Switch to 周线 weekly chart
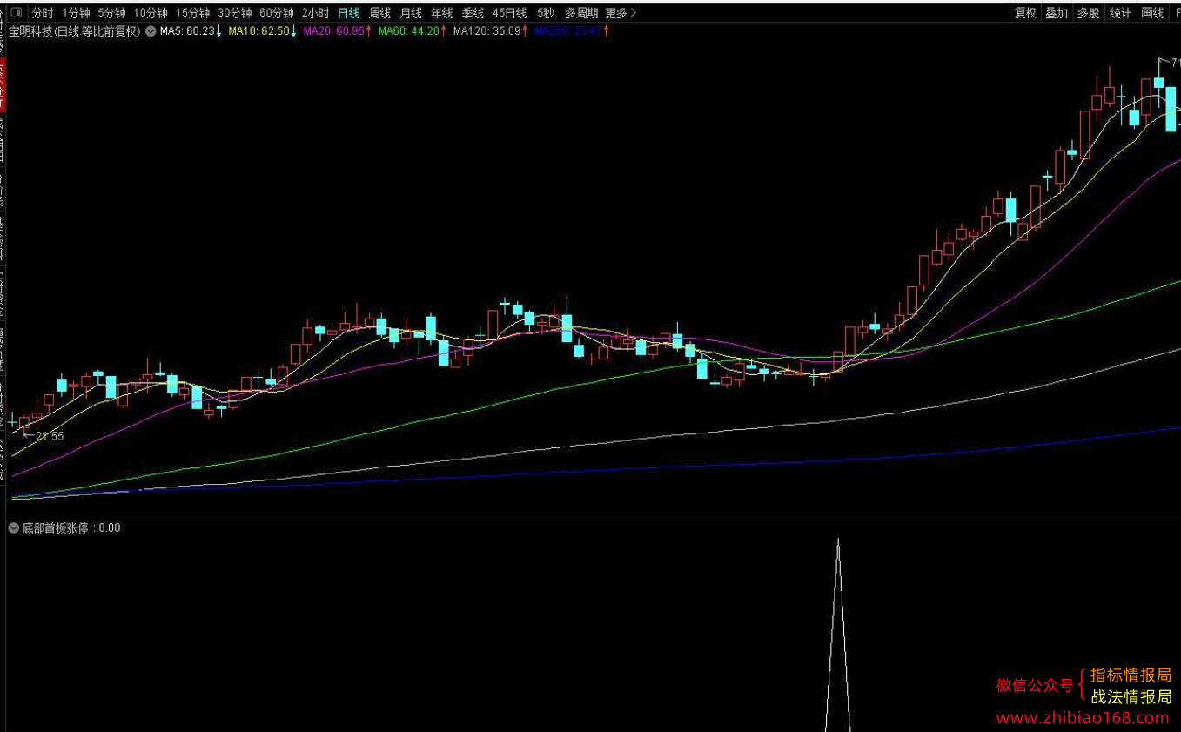Image resolution: width=1181 pixels, height=732 pixels. pyautogui.click(x=379, y=13)
